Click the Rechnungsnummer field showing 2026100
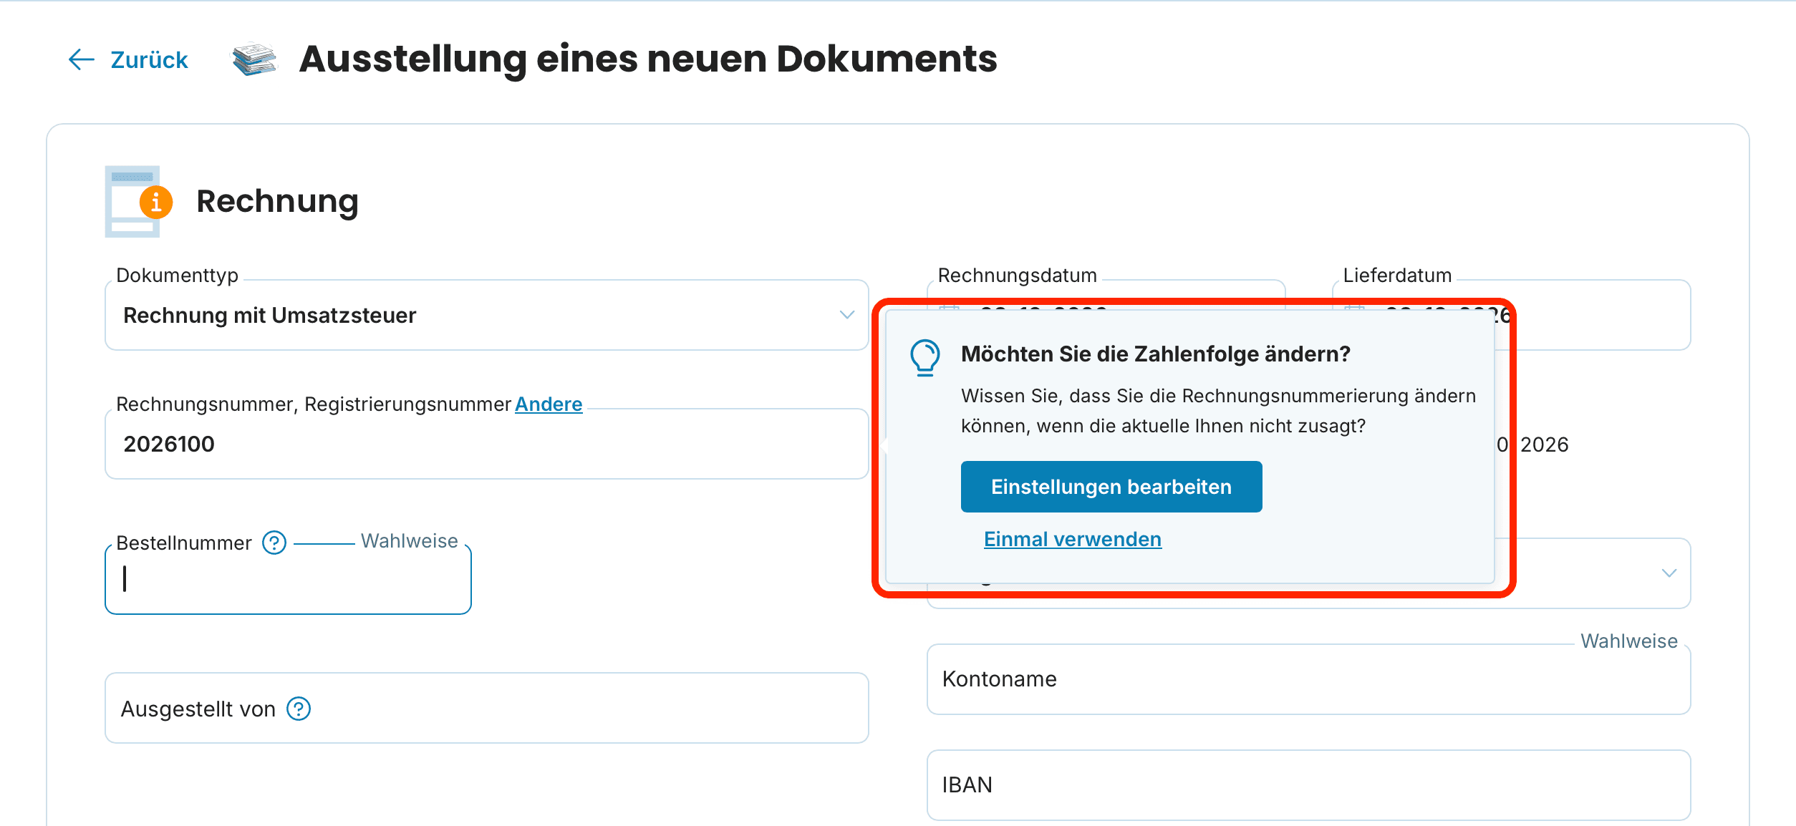1796x826 pixels. [x=487, y=444]
